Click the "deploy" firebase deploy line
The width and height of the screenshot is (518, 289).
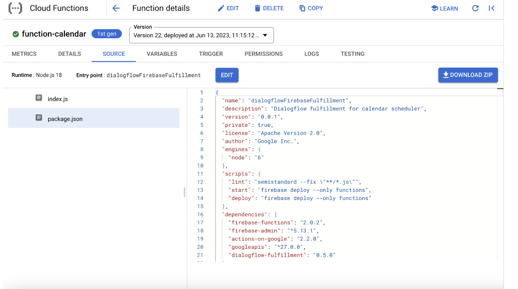pyautogui.click(x=300, y=198)
